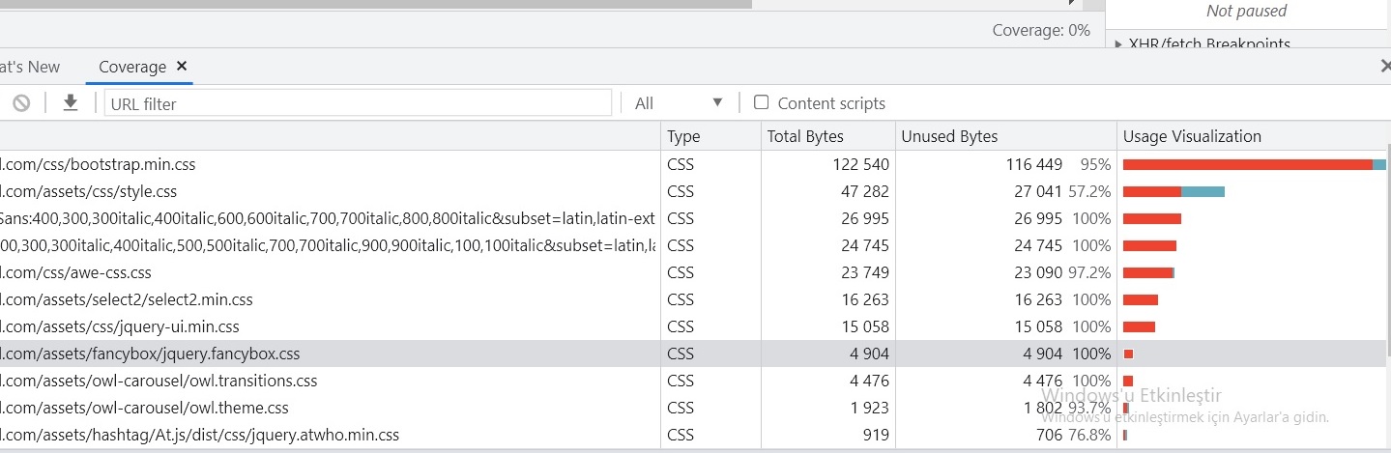
Task: Select the jquery.atwho.min.css row
Action: (x=695, y=435)
